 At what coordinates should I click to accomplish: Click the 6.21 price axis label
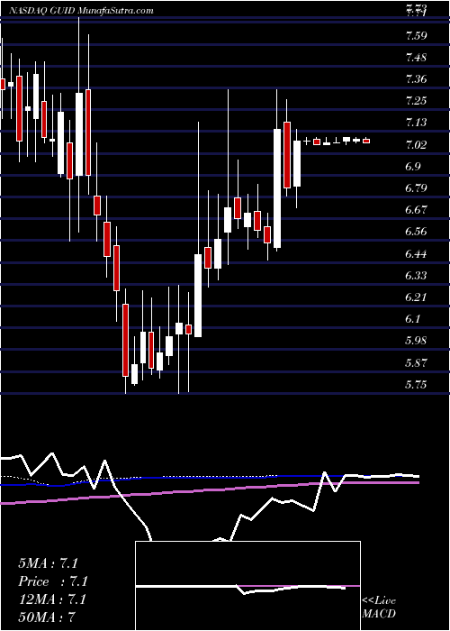(x=416, y=297)
